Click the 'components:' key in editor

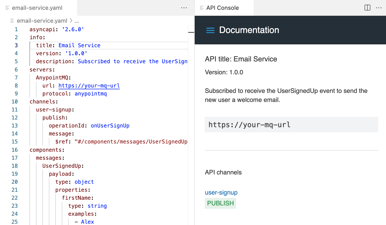47,150
